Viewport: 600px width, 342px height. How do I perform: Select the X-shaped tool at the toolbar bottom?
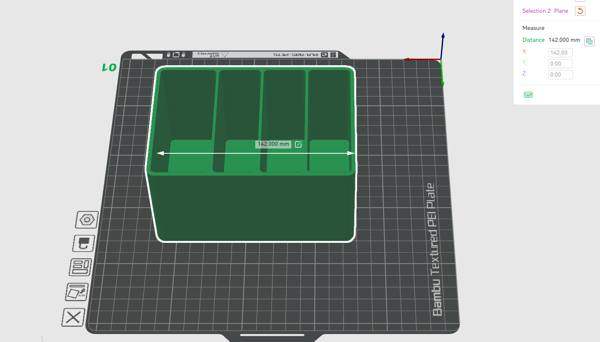pyautogui.click(x=73, y=317)
